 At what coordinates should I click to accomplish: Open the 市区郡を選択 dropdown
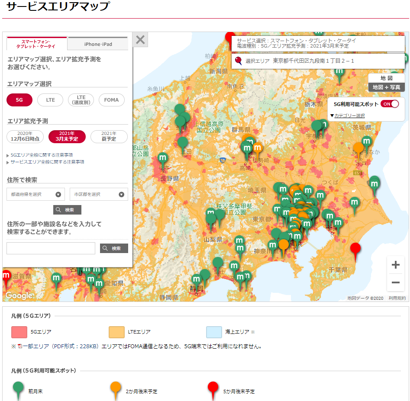click(x=99, y=194)
